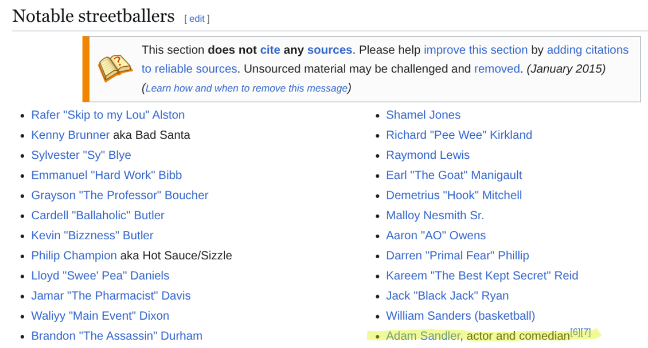Select Philip Champion link
The width and height of the screenshot is (648, 348).
[x=74, y=255]
